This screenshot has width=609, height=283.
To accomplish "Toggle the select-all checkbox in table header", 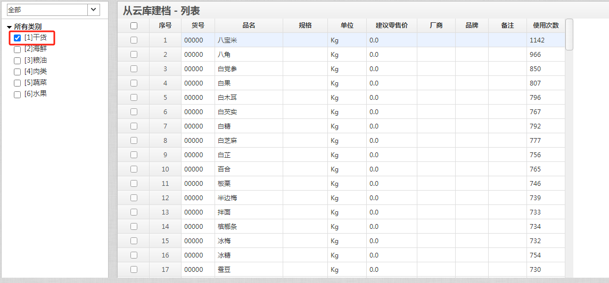I will click(134, 25).
